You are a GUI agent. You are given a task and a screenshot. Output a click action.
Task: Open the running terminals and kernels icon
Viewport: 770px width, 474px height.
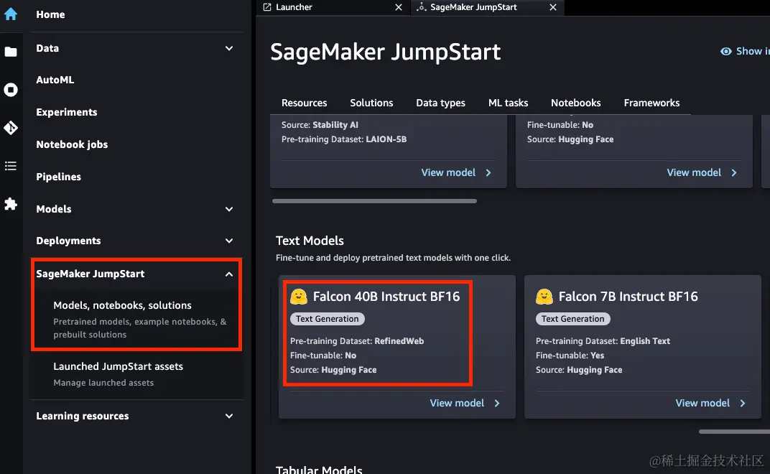(x=11, y=90)
